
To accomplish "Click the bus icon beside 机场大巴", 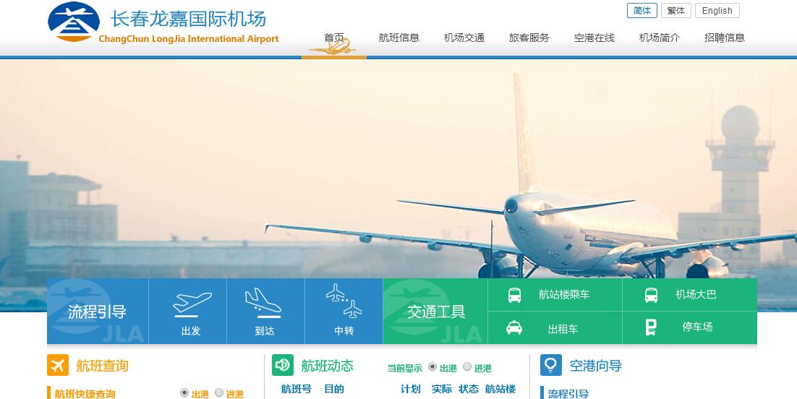I will click(651, 296).
